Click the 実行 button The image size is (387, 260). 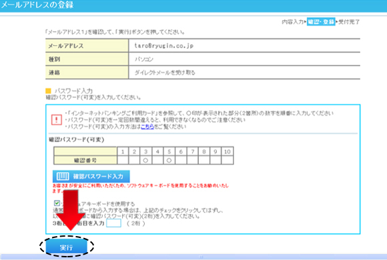67,247
